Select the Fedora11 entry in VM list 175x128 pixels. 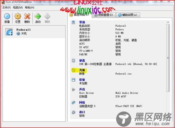34,32
